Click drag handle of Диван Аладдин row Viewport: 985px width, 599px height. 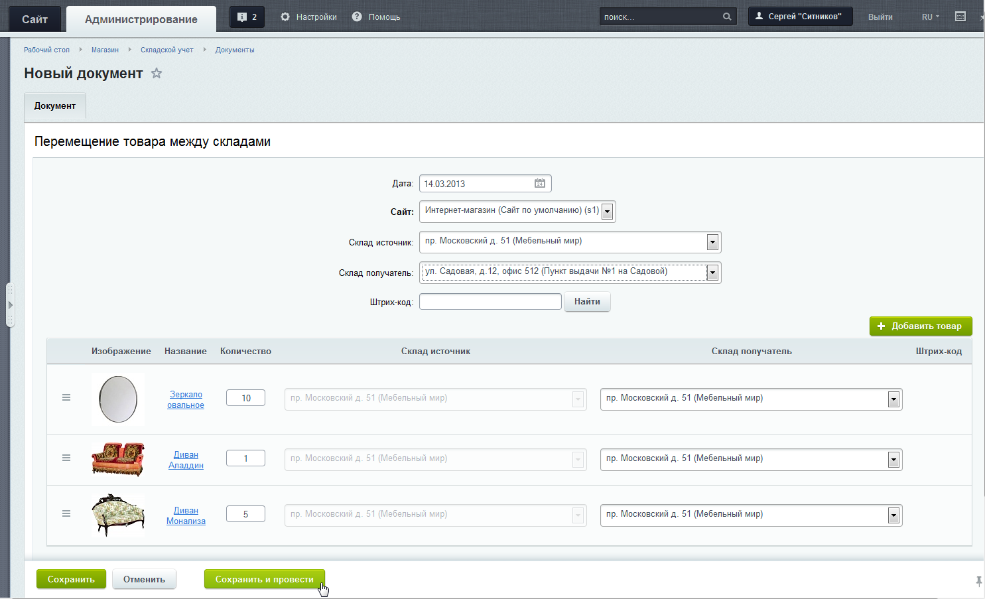(x=66, y=458)
